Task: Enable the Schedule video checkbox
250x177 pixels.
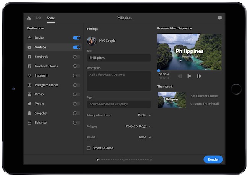Action: pos(89,148)
